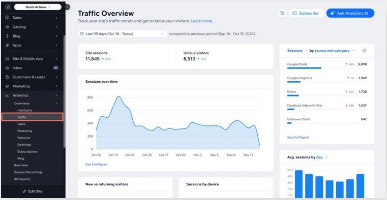Image resolution: width=387 pixels, height=200 pixels.
Task: Click the Marketing megaphone icon
Action: click(x=7, y=86)
